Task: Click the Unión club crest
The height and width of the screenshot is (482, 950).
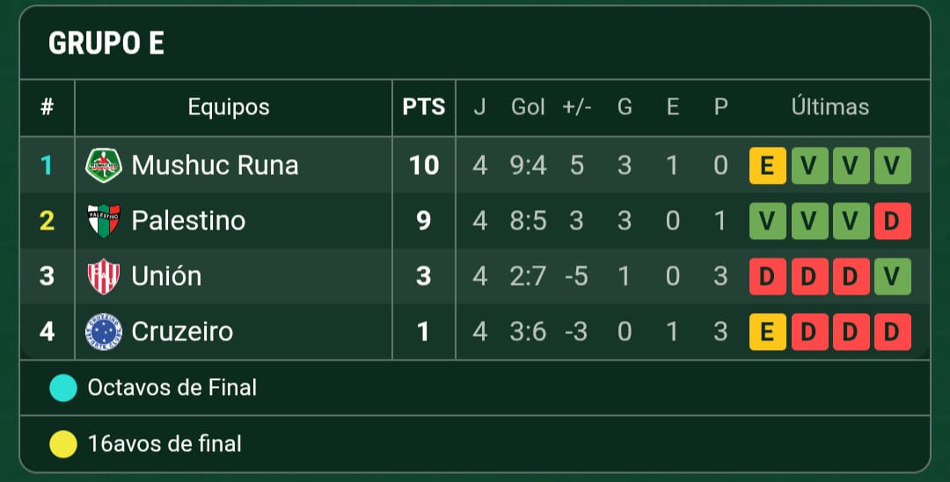Action: pos(103,276)
